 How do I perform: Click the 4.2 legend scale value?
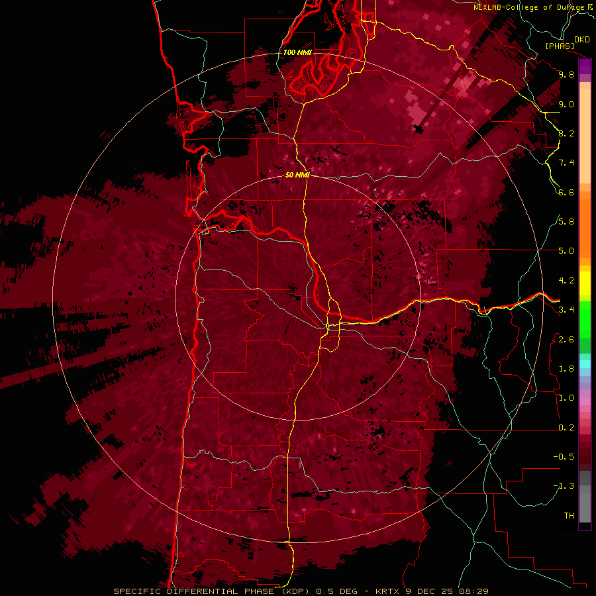(566, 281)
